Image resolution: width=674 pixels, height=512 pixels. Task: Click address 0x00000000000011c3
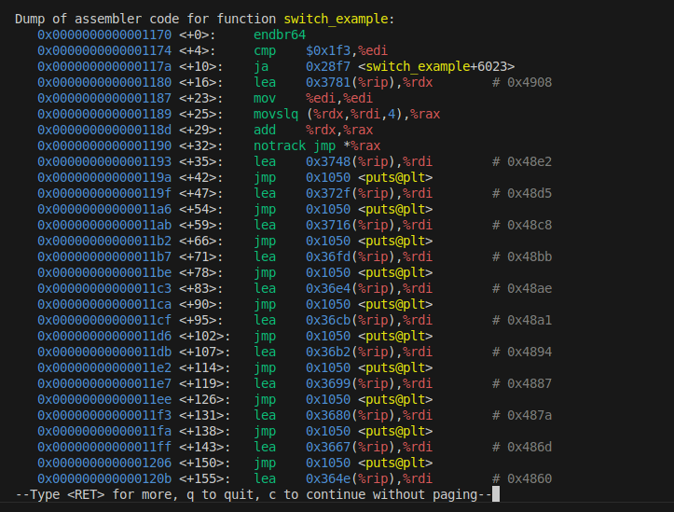click(x=103, y=288)
